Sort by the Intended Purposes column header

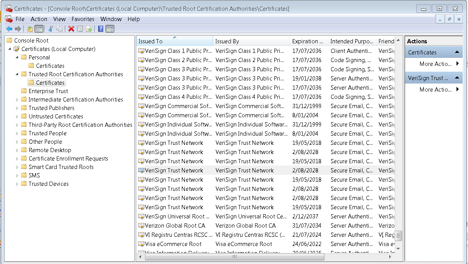352,41
